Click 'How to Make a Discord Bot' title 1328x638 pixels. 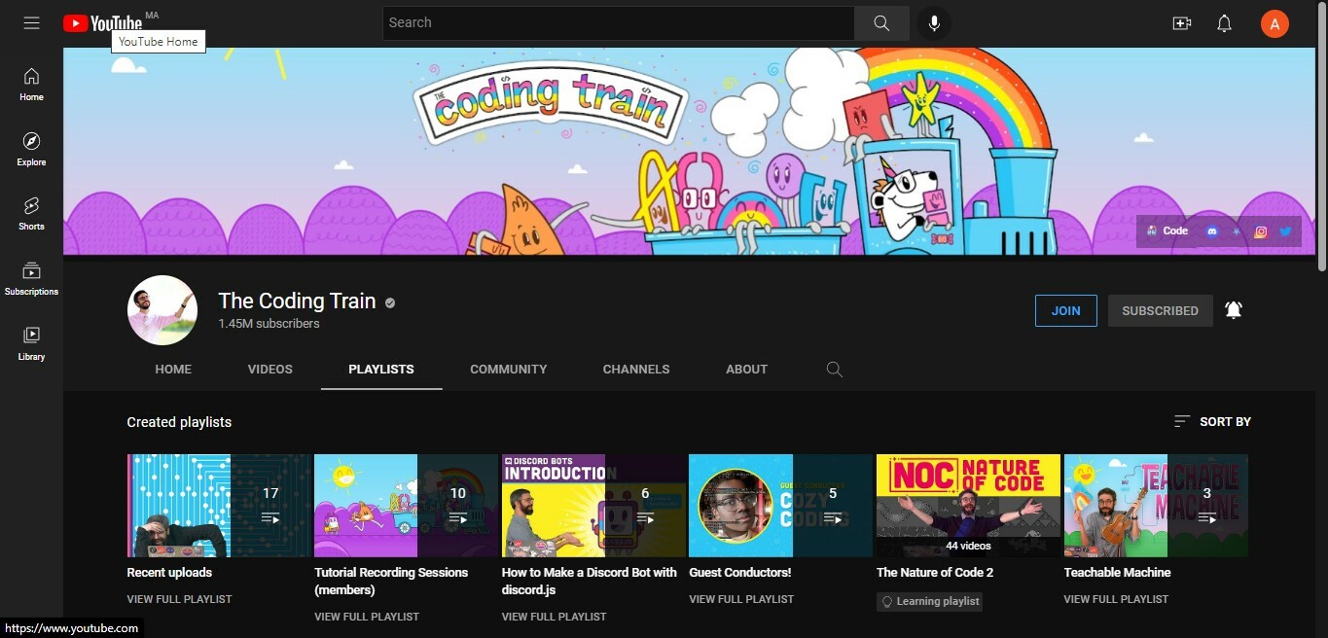point(590,582)
